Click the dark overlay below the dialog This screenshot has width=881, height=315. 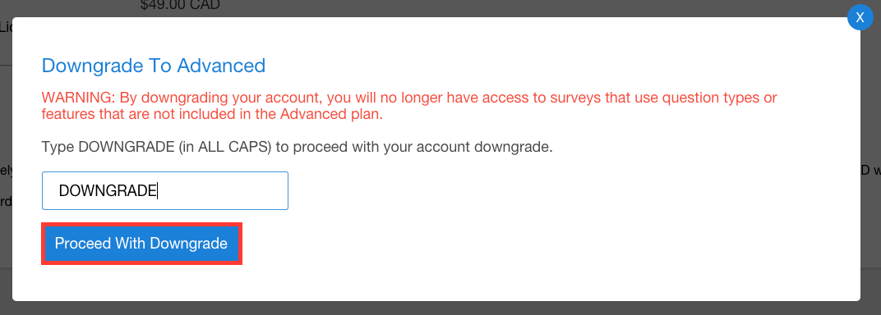tap(441, 308)
